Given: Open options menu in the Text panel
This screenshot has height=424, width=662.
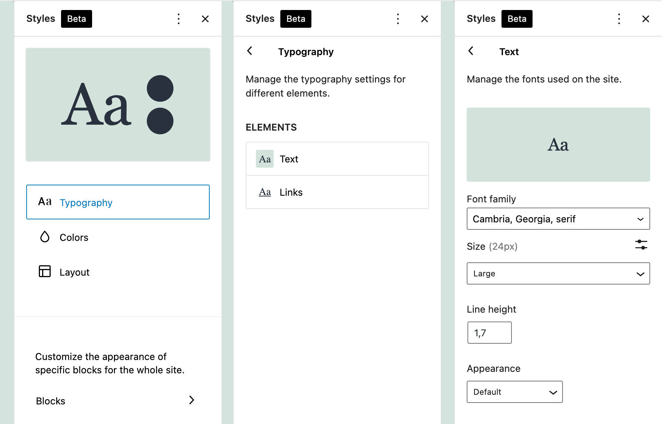Looking at the screenshot, I should [x=619, y=19].
